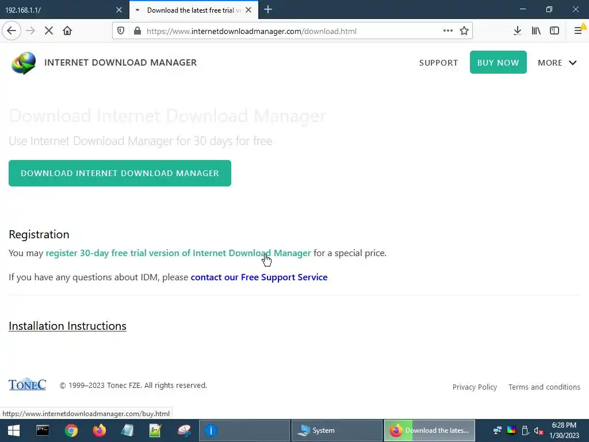Open the Snipping Tool taskbar icon

pos(184,430)
